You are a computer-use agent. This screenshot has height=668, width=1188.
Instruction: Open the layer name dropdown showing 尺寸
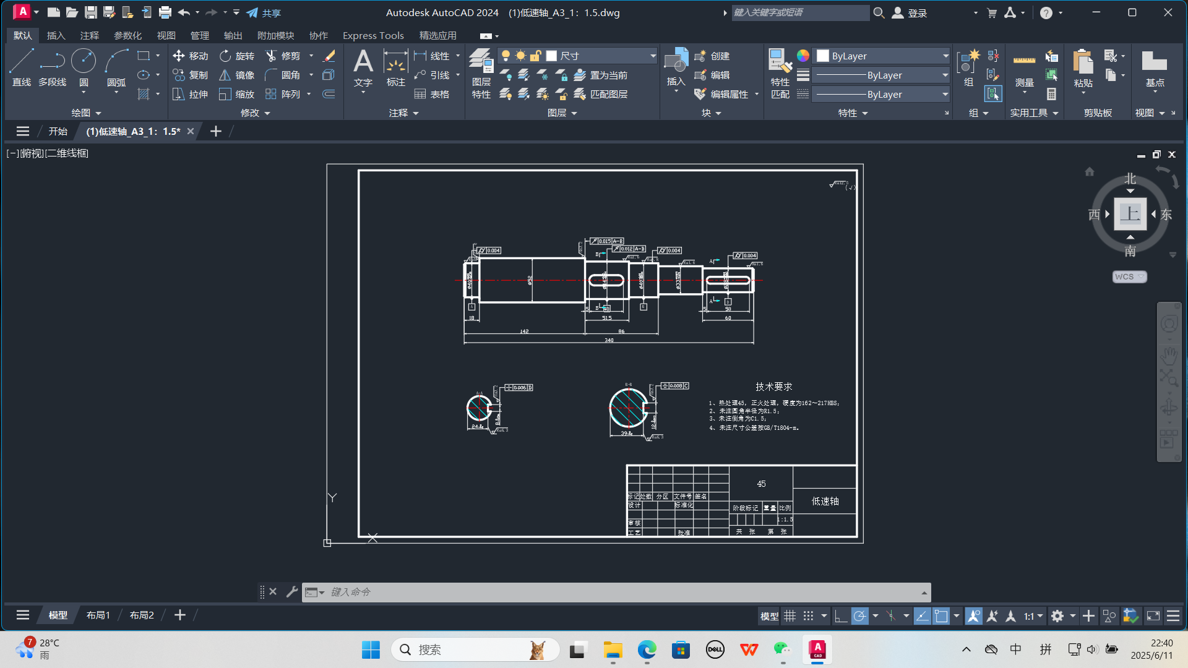tap(652, 56)
